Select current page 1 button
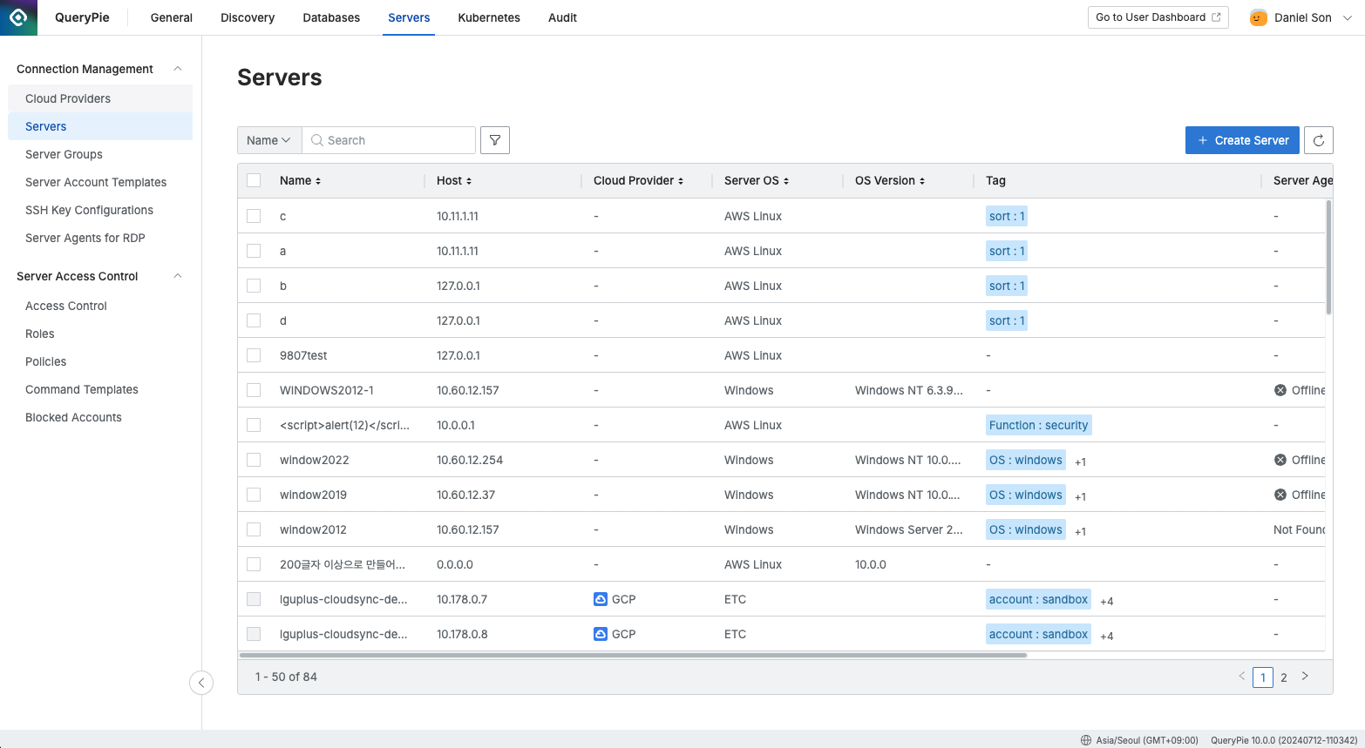The width and height of the screenshot is (1365, 748). point(1263,677)
